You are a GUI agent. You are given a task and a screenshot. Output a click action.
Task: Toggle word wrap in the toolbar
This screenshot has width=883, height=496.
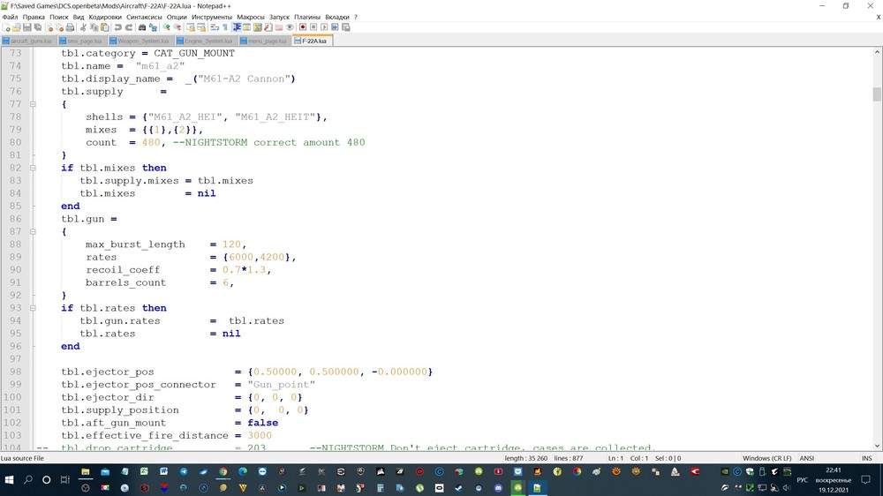(215, 27)
